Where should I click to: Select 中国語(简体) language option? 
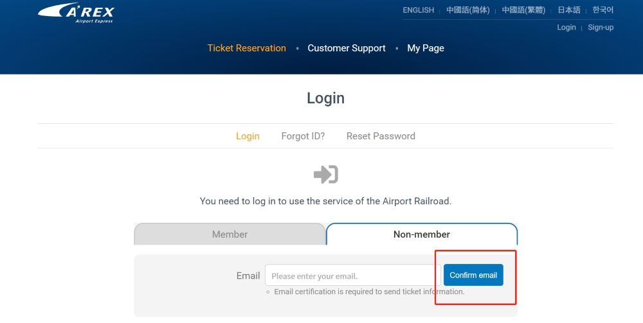click(467, 10)
